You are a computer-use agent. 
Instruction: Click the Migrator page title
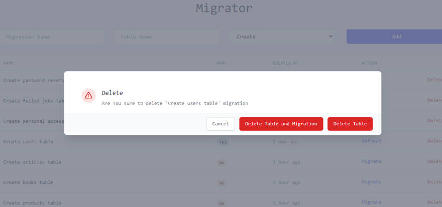pyautogui.click(x=225, y=8)
